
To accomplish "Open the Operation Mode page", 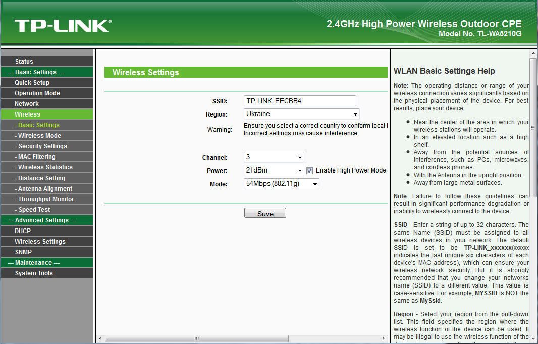I will point(36,93).
